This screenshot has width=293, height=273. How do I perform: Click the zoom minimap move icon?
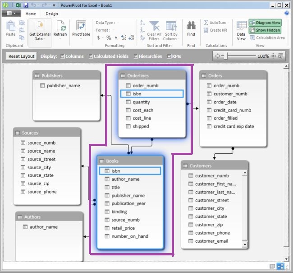coord(218,56)
